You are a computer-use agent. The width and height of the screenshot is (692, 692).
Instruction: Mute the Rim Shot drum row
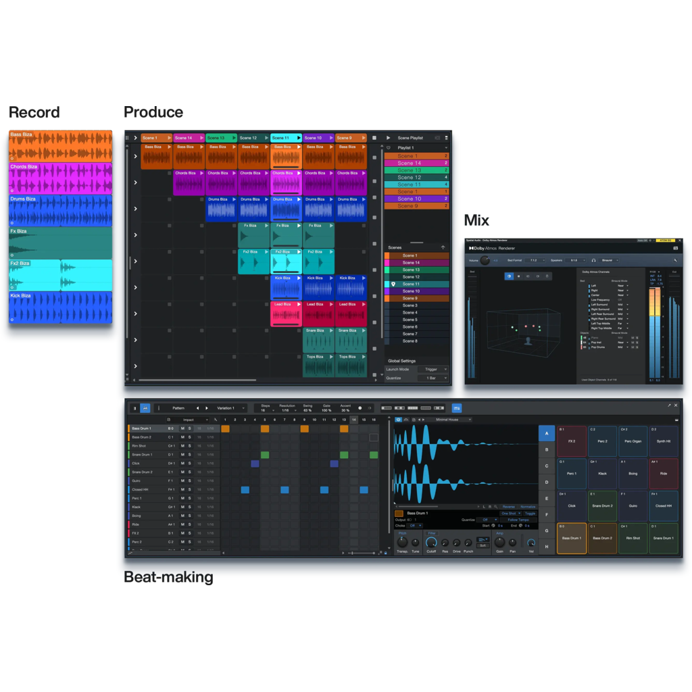click(x=182, y=445)
